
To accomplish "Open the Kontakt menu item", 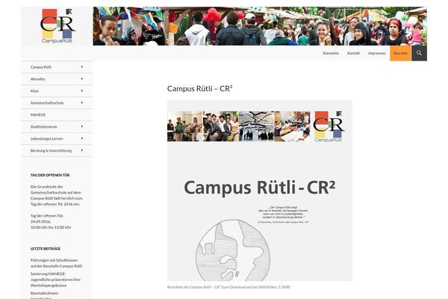I will [x=353, y=53].
